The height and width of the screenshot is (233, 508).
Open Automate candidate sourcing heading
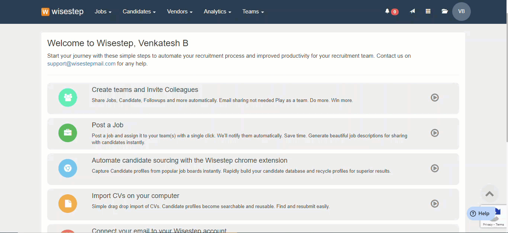(190, 160)
